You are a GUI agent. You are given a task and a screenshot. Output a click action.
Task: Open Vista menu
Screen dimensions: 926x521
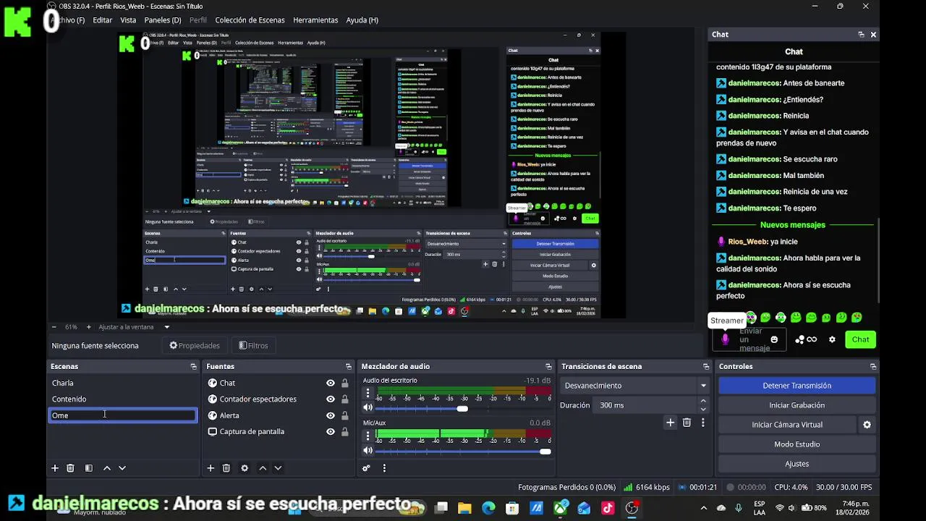pos(128,20)
